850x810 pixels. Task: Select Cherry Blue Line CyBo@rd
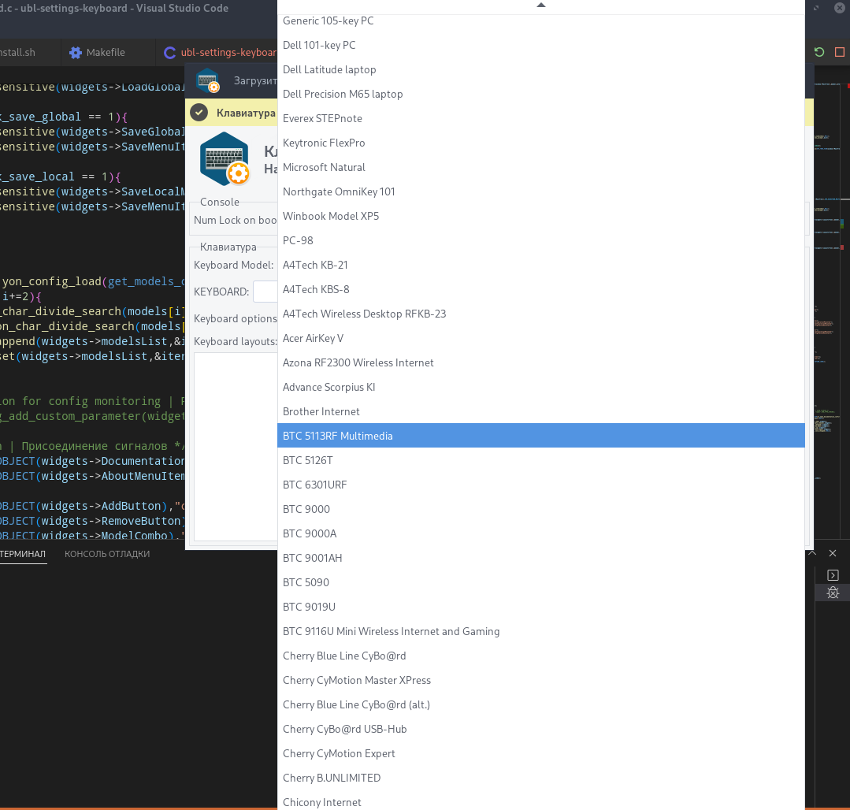coord(540,656)
